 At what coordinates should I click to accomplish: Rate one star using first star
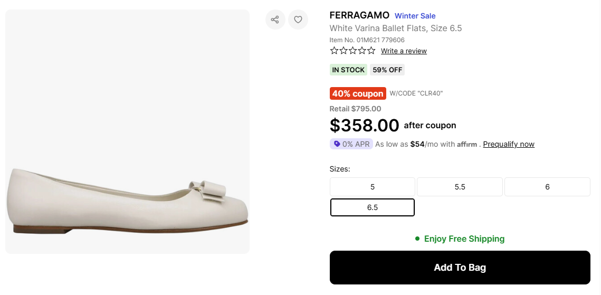(334, 51)
